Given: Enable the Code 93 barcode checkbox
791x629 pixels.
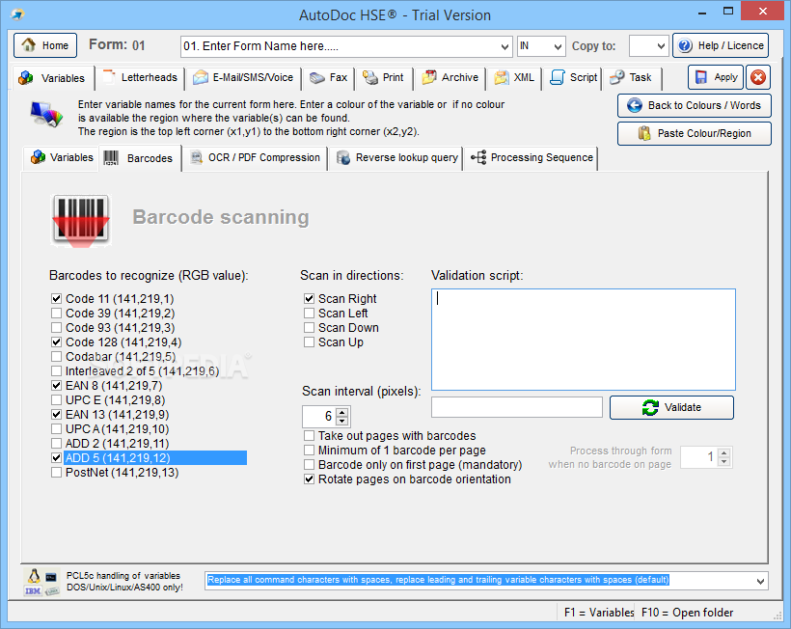Looking at the screenshot, I should [x=57, y=328].
